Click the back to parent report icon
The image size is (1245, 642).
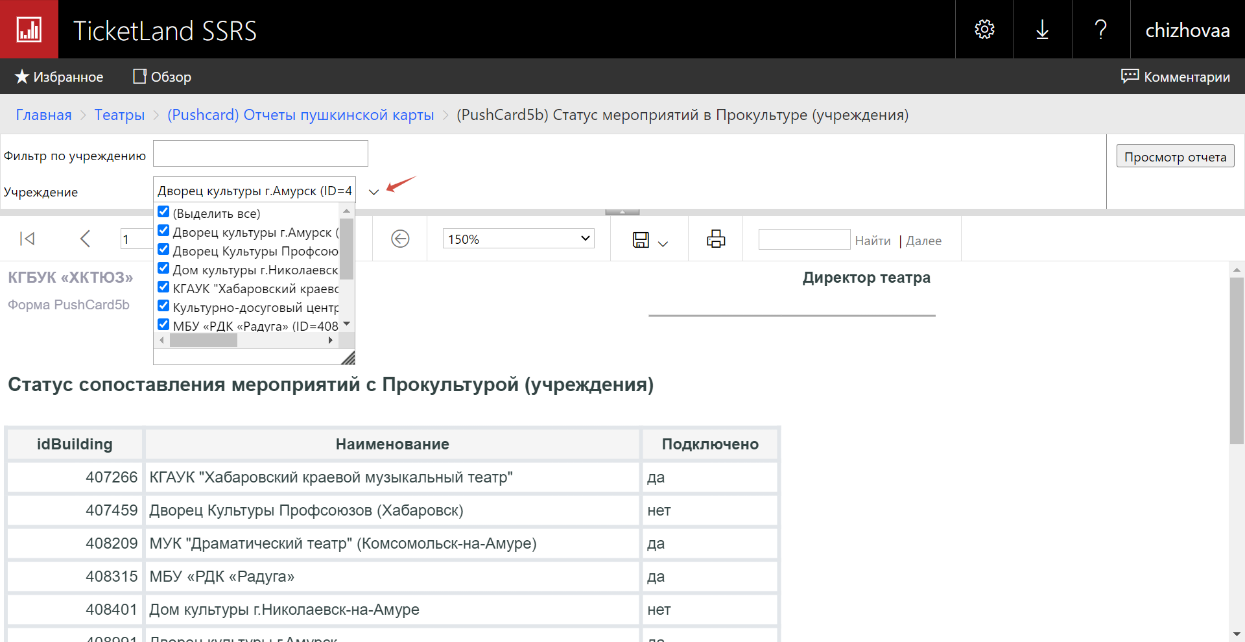pyautogui.click(x=400, y=239)
